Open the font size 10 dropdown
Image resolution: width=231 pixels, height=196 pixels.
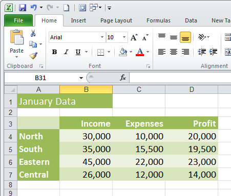tap(124, 37)
